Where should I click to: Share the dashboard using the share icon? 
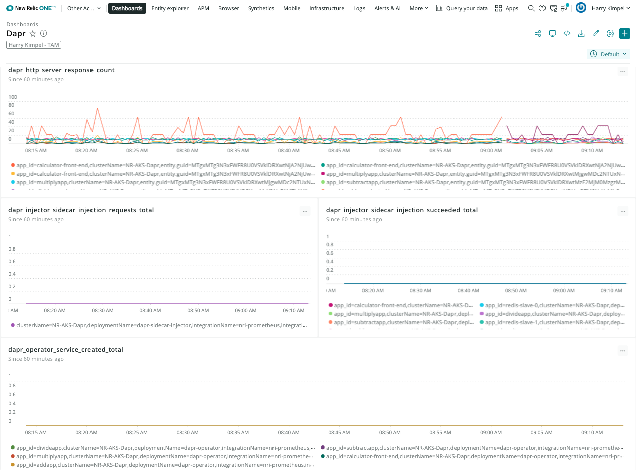(538, 34)
